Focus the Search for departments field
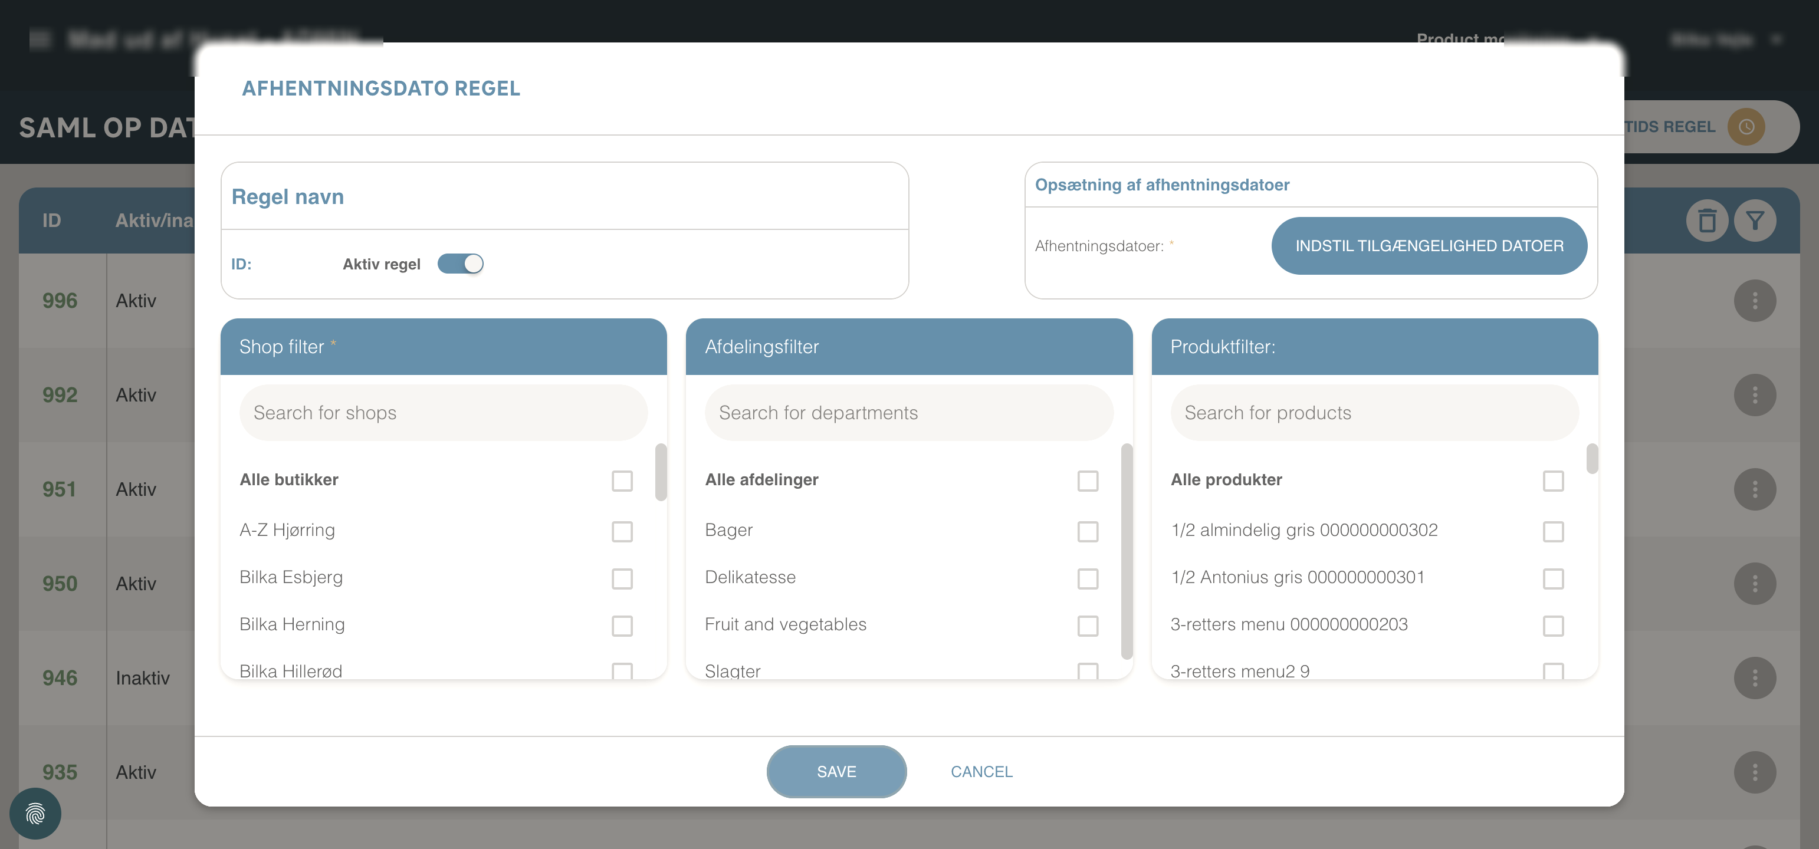1819x849 pixels. (x=908, y=413)
